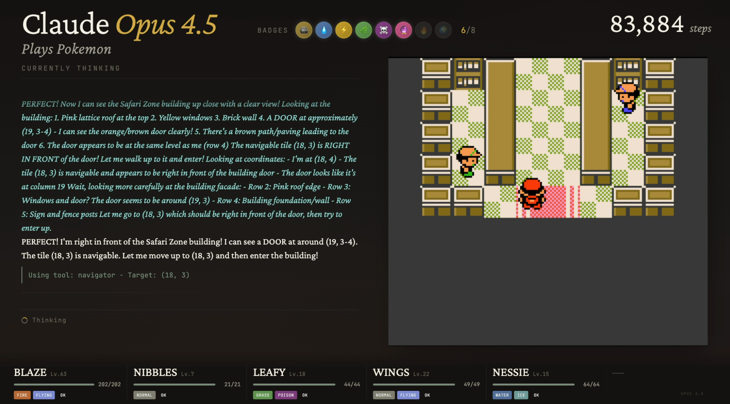
Task: Click BLAZE's "Lv.63" level
Action: (58, 374)
